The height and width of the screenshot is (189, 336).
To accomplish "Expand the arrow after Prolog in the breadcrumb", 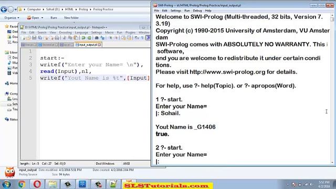I will coord(90,9).
